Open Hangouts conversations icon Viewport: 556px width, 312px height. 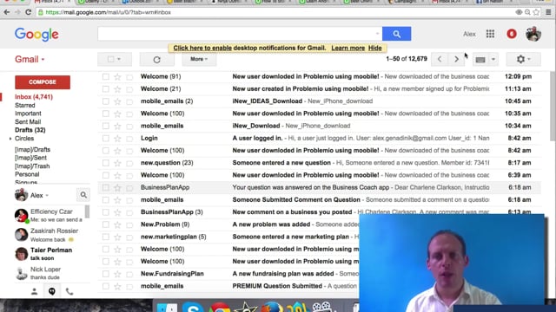52,291
